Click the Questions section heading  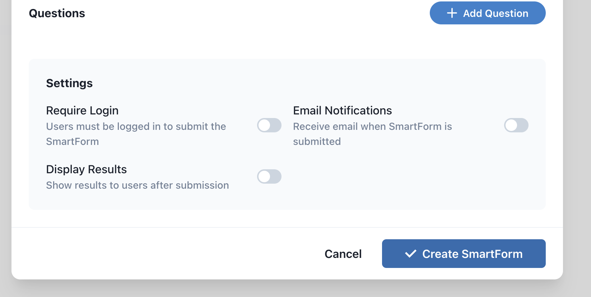click(57, 13)
